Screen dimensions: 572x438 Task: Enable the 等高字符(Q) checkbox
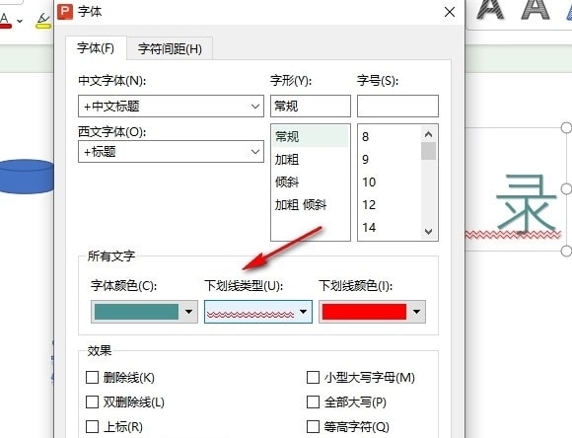pyautogui.click(x=313, y=426)
